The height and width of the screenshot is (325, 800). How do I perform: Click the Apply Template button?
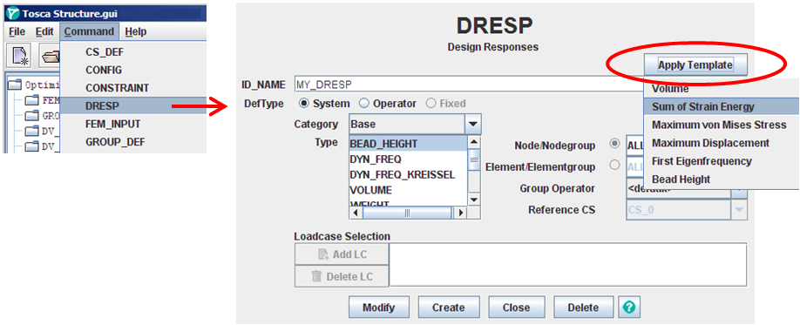[x=695, y=64]
